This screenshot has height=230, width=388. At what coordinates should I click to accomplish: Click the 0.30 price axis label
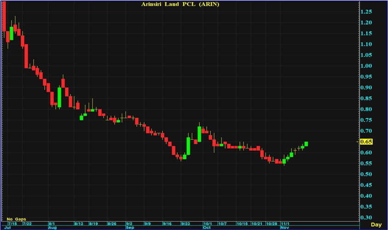[366, 218]
